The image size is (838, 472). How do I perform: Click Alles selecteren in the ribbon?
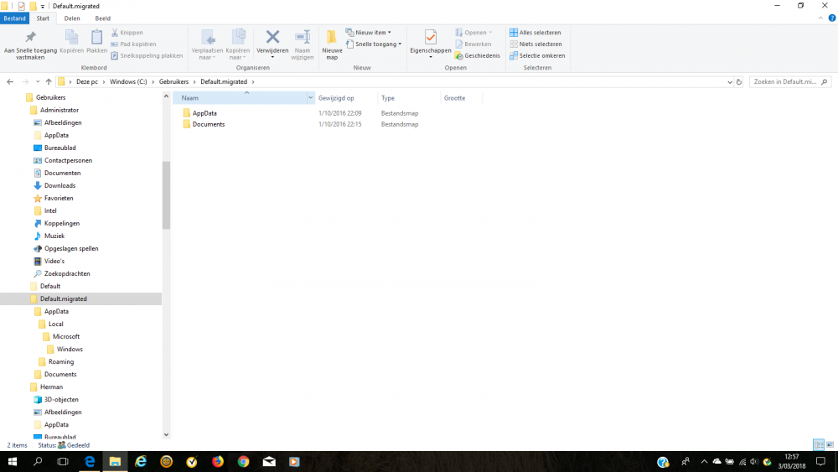coord(535,33)
